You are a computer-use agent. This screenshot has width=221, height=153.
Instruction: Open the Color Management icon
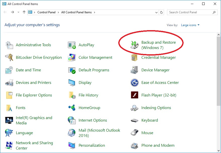[x=72, y=58]
